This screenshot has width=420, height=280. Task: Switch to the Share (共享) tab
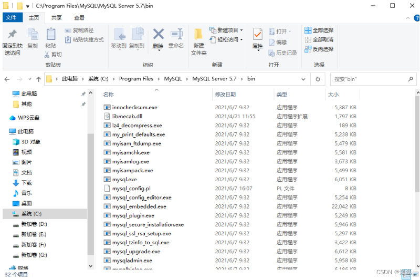coord(56,18)
